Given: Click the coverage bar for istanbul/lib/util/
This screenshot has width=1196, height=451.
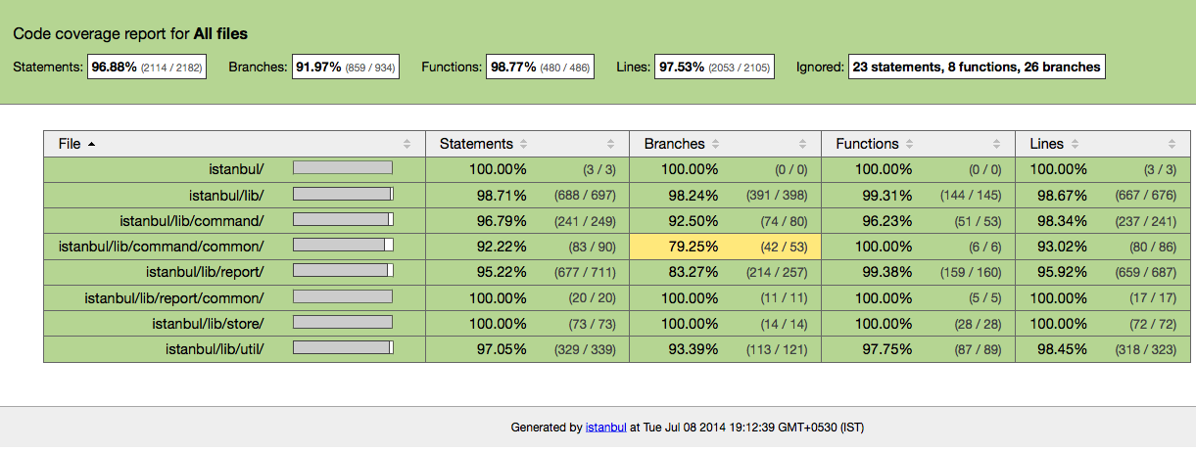Looking at the screenshot, I should point(343,347).
